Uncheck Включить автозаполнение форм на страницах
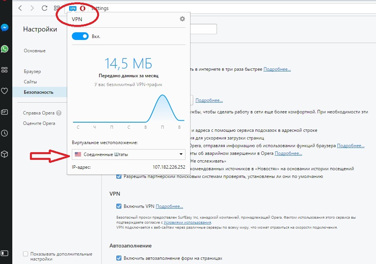Viewport: 376px width, 264px height. click(119, 258)
